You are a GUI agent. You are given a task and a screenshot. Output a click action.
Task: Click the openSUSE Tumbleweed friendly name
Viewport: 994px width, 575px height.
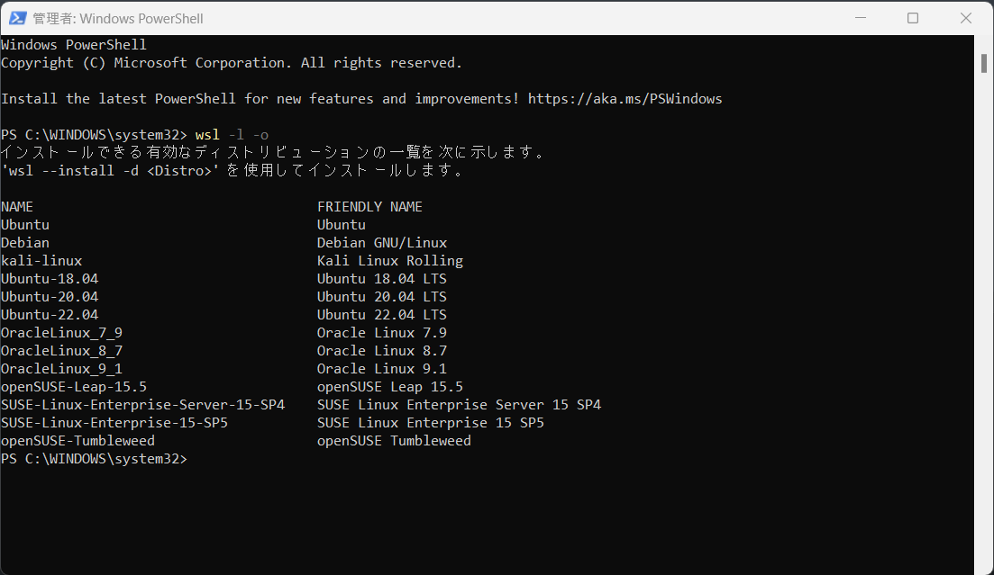(x=394, y=440)
